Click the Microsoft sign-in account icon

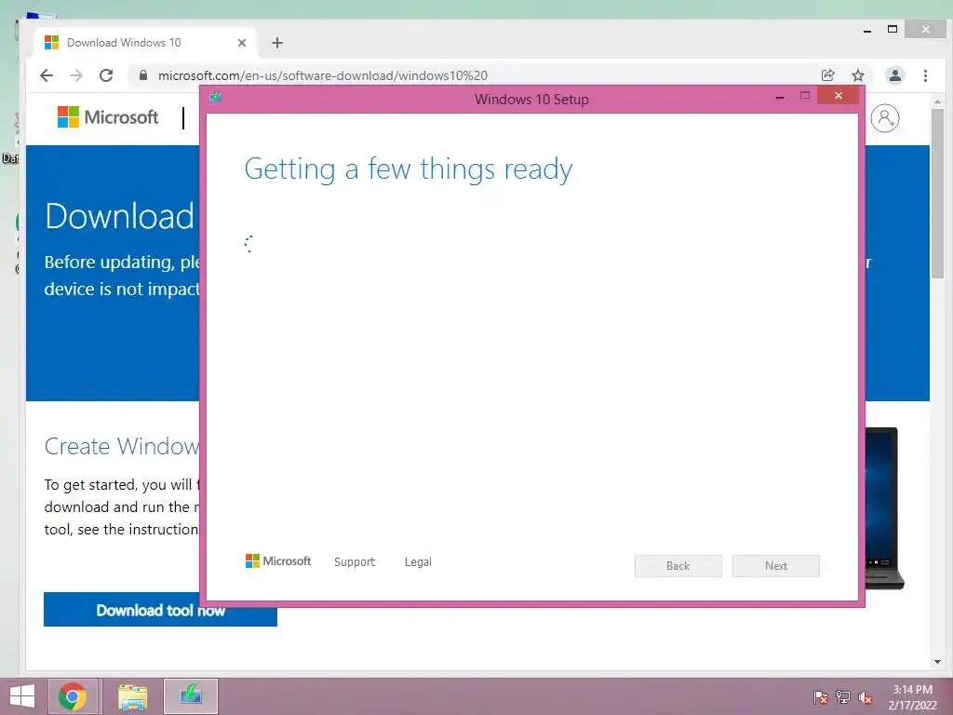pyautogui.click(x=885, y=118)
